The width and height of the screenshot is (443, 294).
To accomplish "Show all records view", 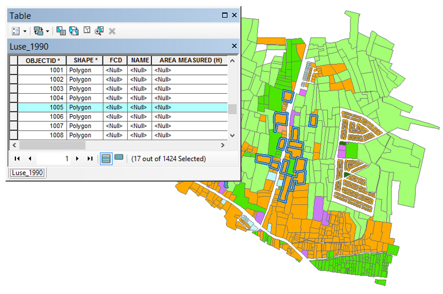I will point(106,159).
